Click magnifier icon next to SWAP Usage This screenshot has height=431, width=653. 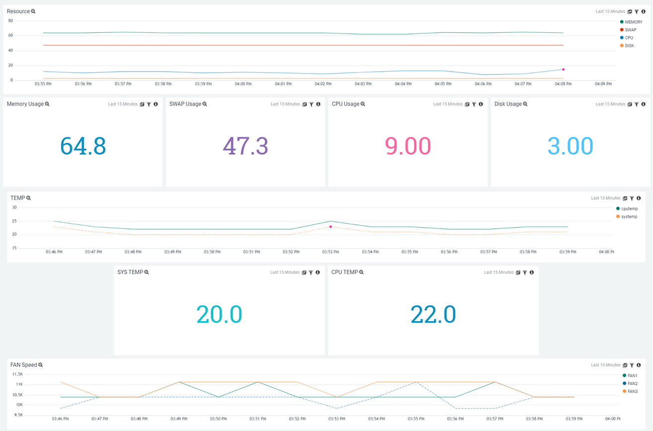tap(205, 104)
